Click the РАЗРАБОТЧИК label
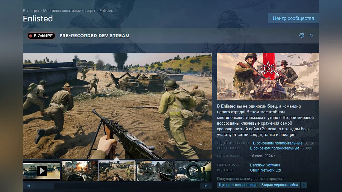 229,165
